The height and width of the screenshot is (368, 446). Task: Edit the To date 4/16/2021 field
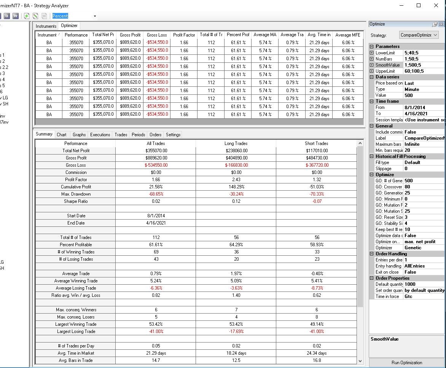[424, 113]
